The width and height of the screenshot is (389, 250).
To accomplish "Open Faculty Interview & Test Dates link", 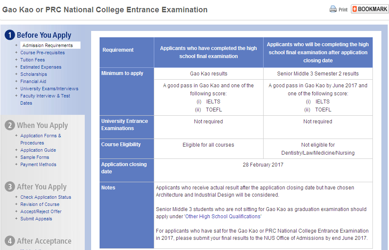I will pos(45,99).
